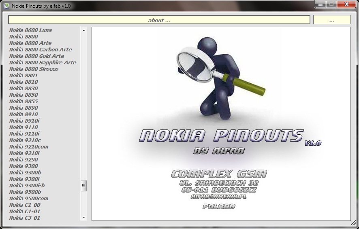
Task: Select Nokia C3-01
Action: 25,218
